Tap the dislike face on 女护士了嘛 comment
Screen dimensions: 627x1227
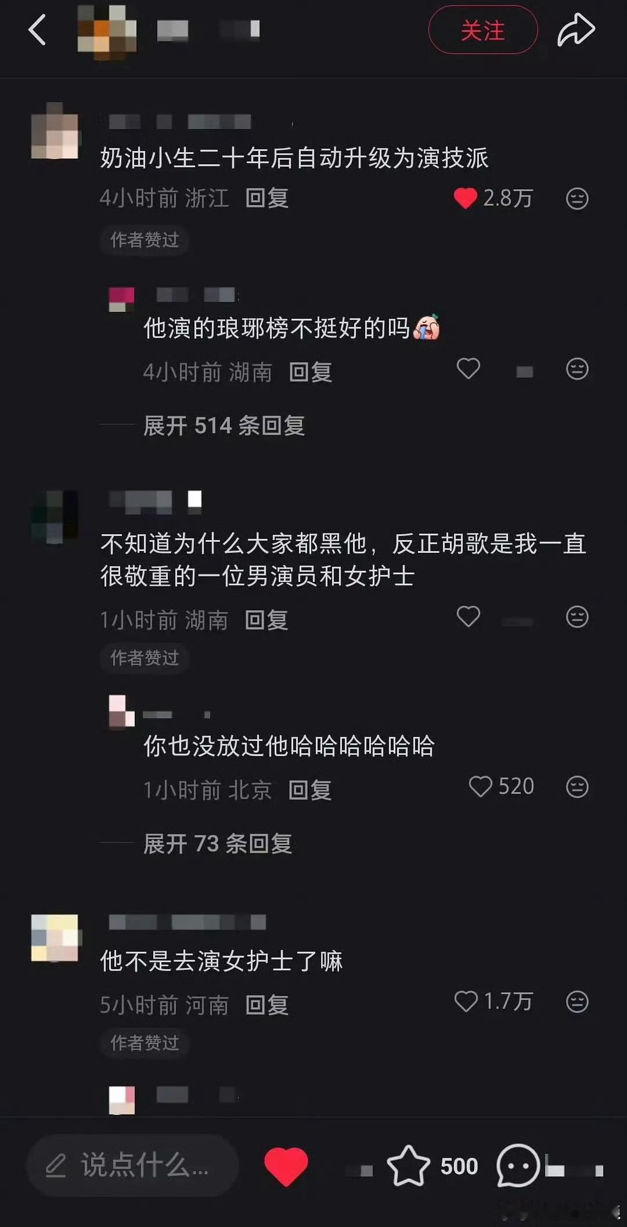tap(577, 1002)
